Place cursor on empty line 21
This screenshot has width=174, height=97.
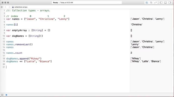pos(7,67)
